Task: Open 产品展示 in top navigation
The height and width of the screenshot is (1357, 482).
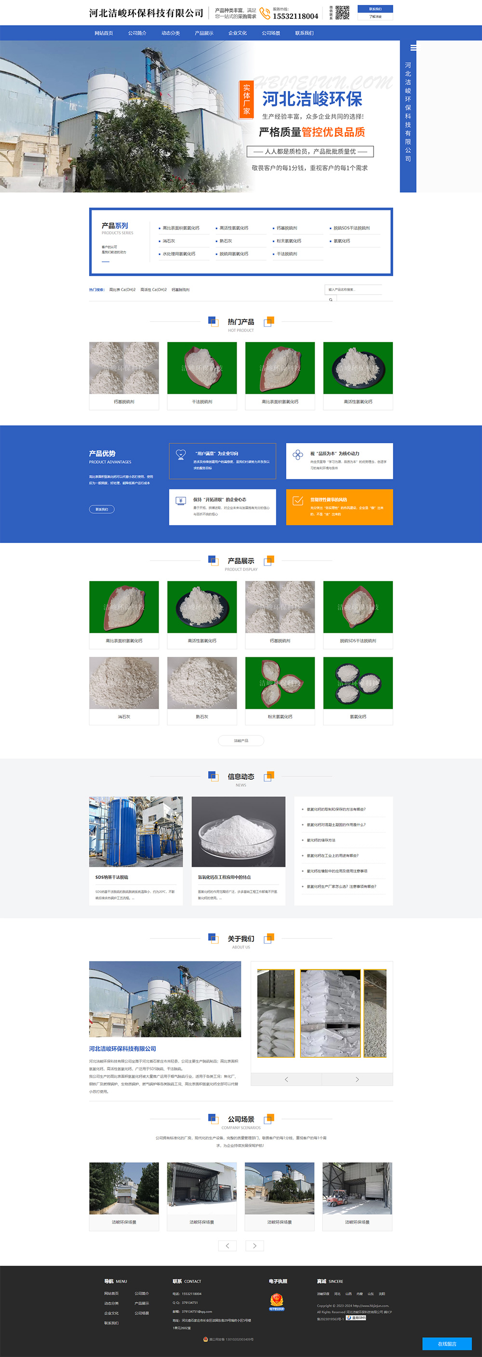Action: [x=204, y=33]
